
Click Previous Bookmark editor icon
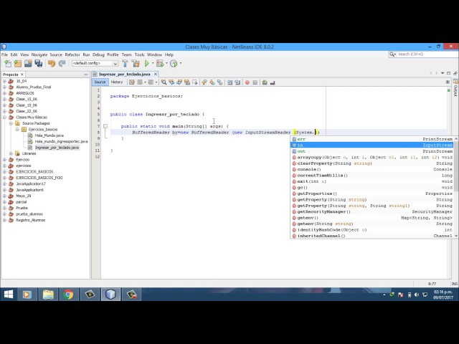[x=204, y=82]
